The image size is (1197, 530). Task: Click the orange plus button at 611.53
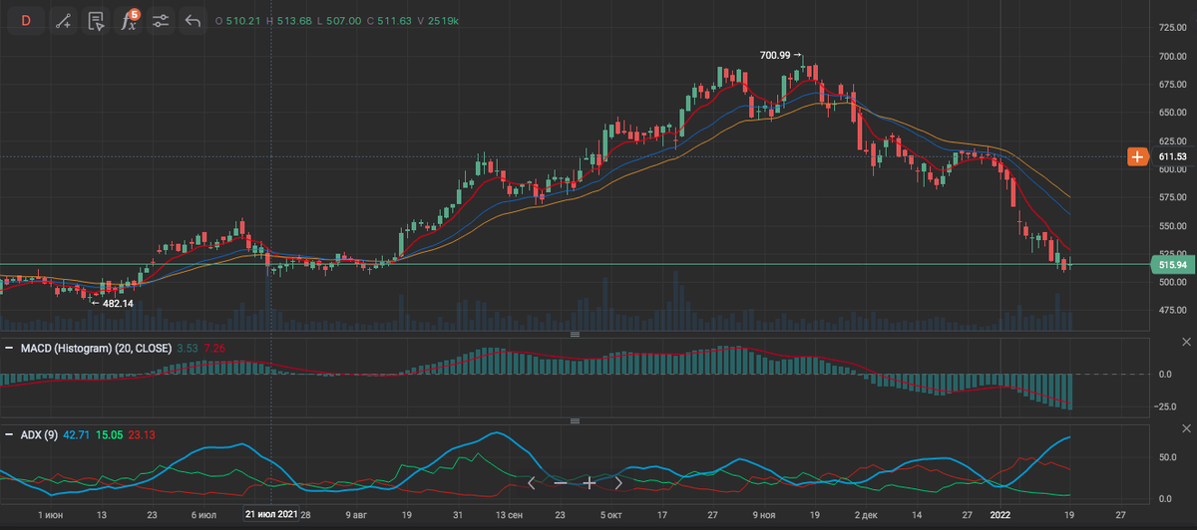[1136, 156]
